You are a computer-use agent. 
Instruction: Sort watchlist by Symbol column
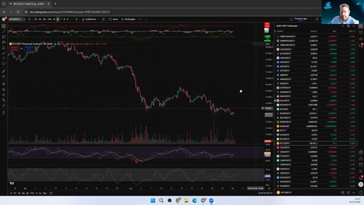click(x=280, y=31)
